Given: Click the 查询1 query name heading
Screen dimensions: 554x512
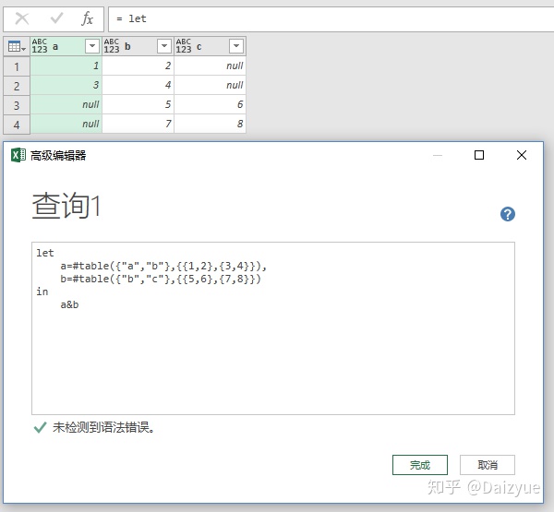Looking at the screenshot, I should tap(66, 206).
